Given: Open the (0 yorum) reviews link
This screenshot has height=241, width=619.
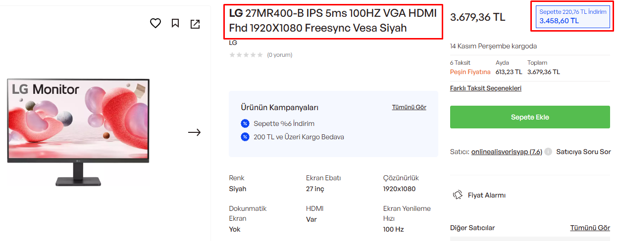Looking at the screenshot, I should tap(280, 55).
